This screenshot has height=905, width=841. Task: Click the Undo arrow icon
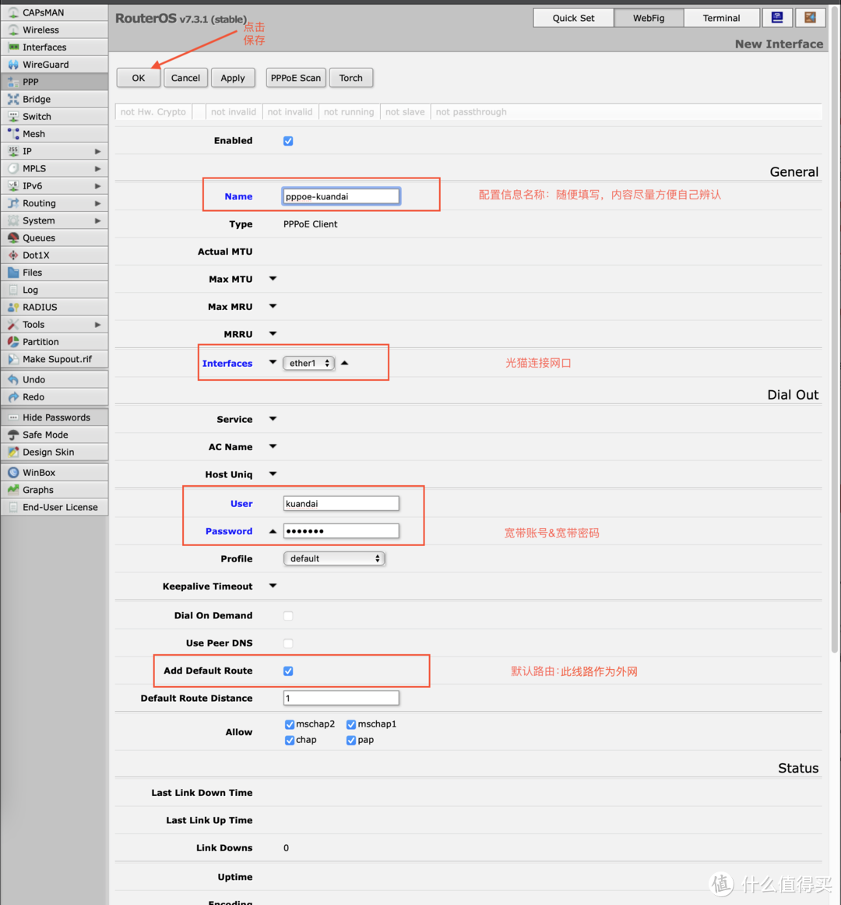[13, 379]
